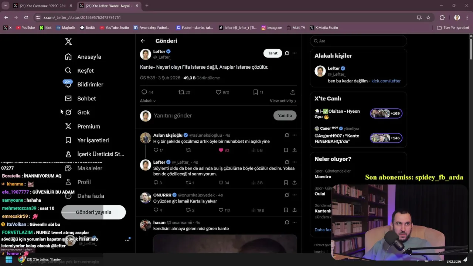Open Premium in the sidebar
Image resolution: width=473 pixels, height=266 pixels.
click(82, 126)
